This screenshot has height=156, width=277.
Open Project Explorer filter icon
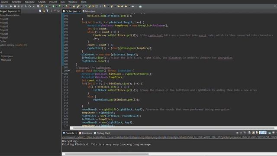pyautogui.click(x=47, y=11)
